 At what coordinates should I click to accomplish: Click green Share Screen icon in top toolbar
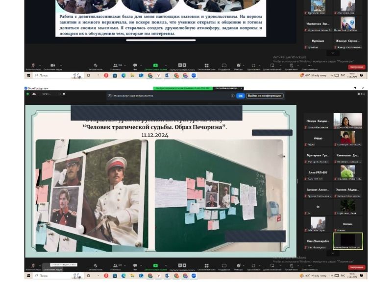click(155, 65)
